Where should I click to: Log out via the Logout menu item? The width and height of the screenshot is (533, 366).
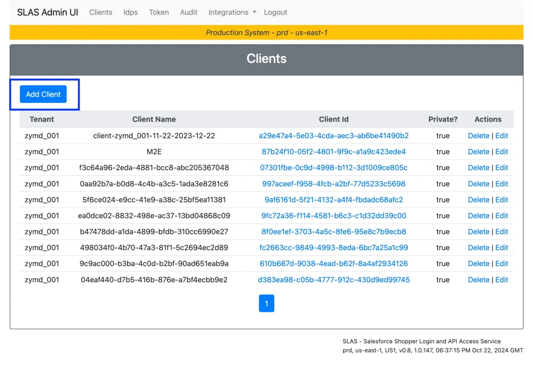(275, 12)
